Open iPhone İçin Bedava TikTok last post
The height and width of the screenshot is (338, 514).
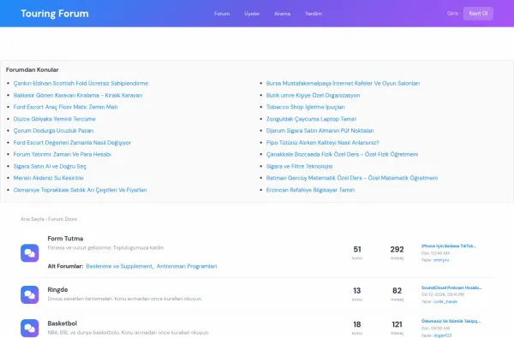[448, 246]
